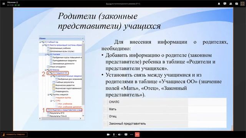
Task: Collapse the Группы учащихся tree node
Action: 48,95
